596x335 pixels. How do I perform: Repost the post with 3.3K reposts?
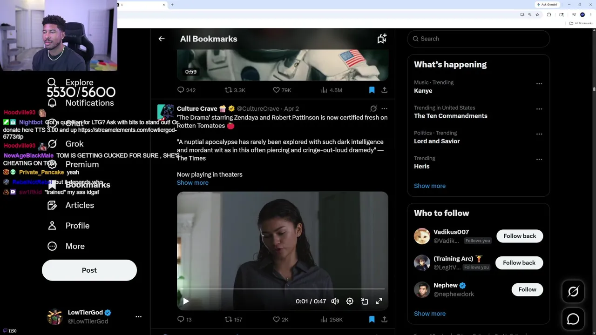pyautogui.click(x=235, y=90)
